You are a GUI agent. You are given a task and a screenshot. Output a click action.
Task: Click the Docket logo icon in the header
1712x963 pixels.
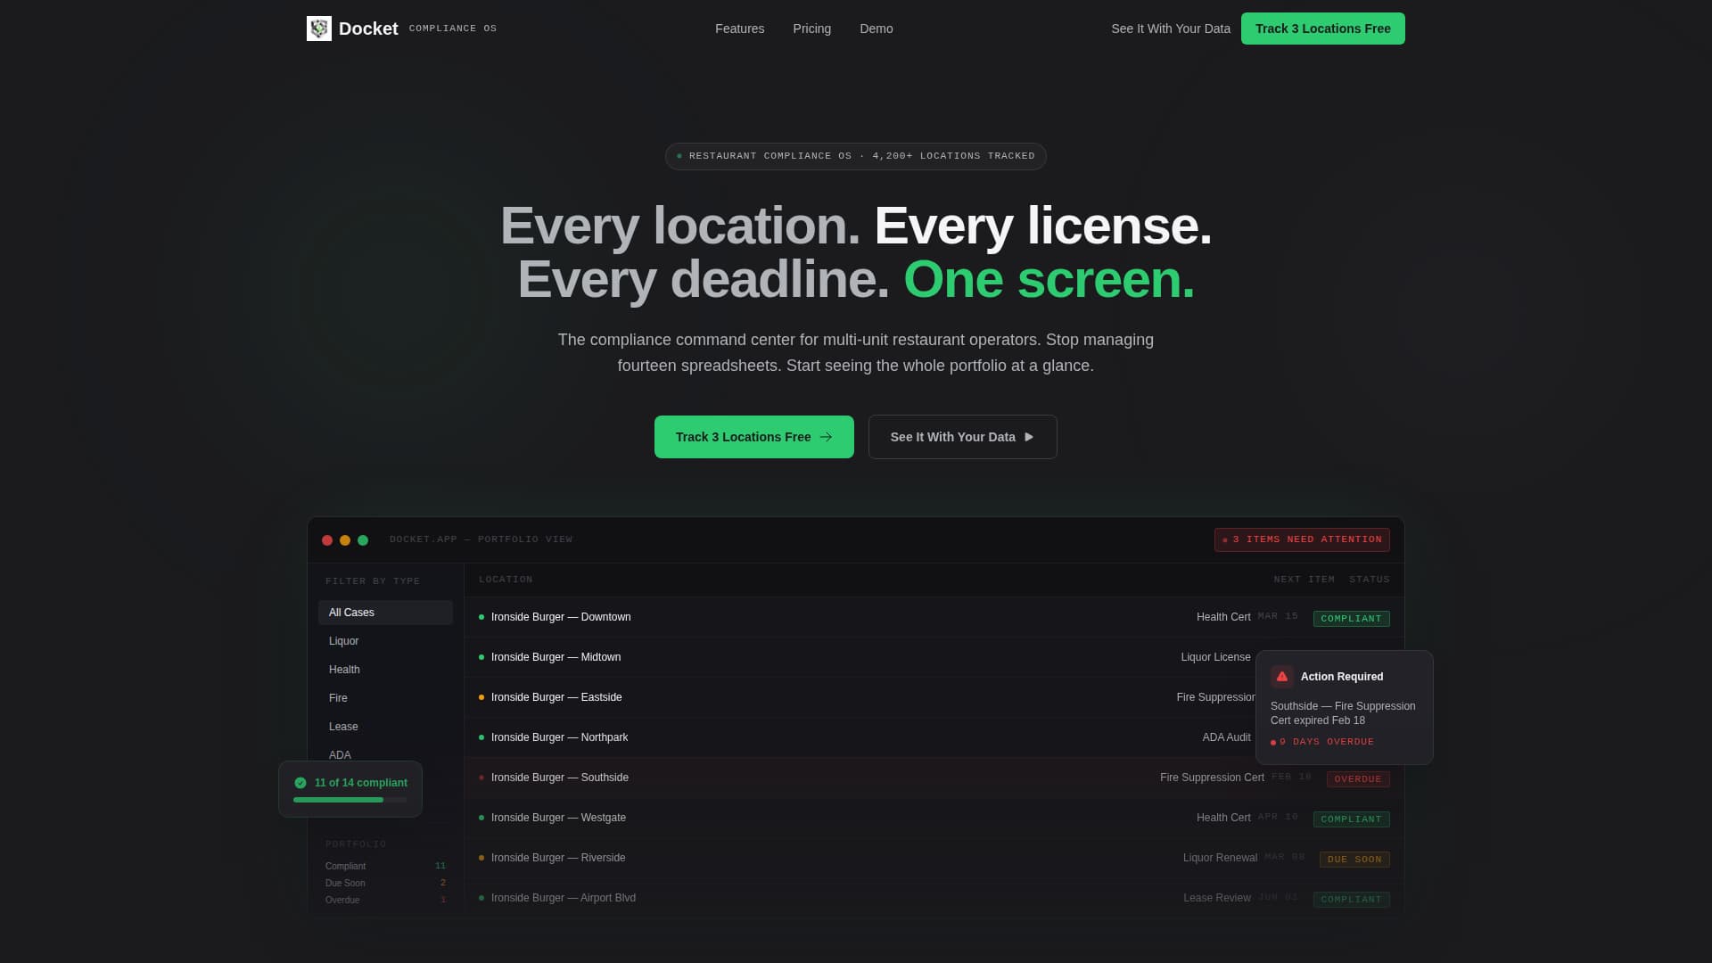[x=318, y=28]
